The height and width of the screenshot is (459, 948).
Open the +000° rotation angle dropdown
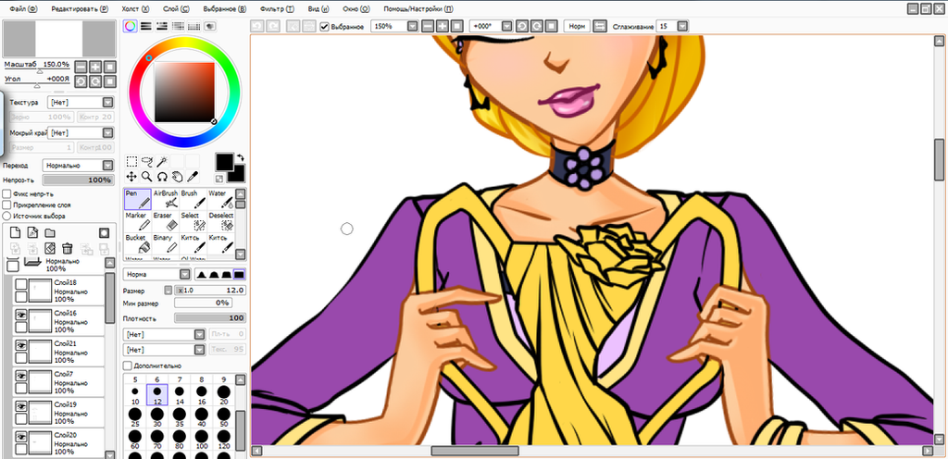coord(491,27)
